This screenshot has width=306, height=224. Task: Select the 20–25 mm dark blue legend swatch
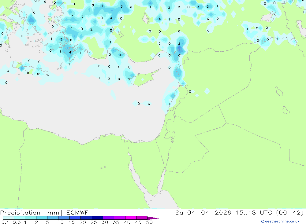tap(86, 218)
